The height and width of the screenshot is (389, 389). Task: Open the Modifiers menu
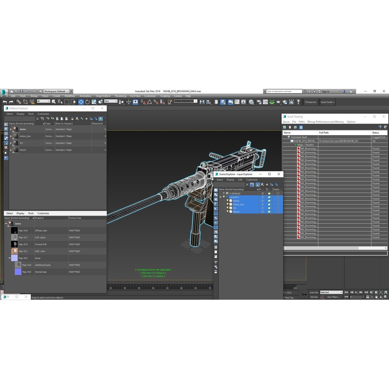pos(70,96)
